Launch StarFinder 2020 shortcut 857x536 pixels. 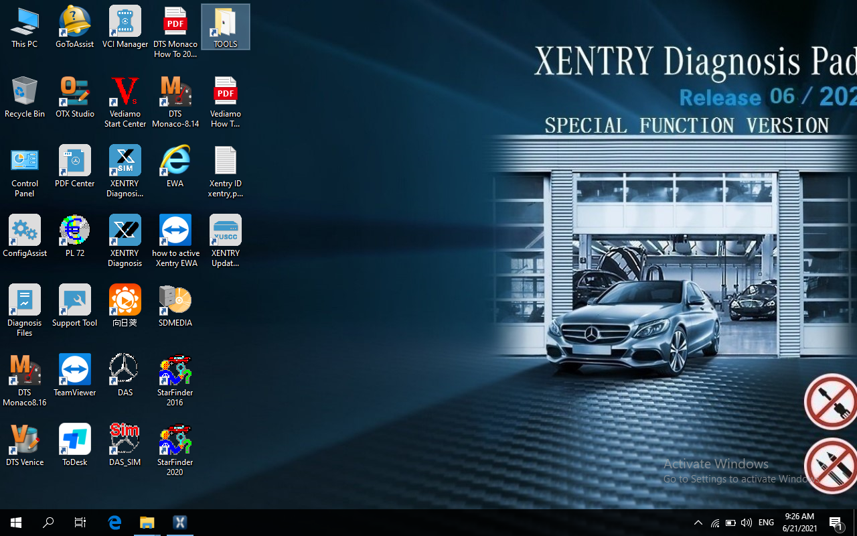click(175, 450)
